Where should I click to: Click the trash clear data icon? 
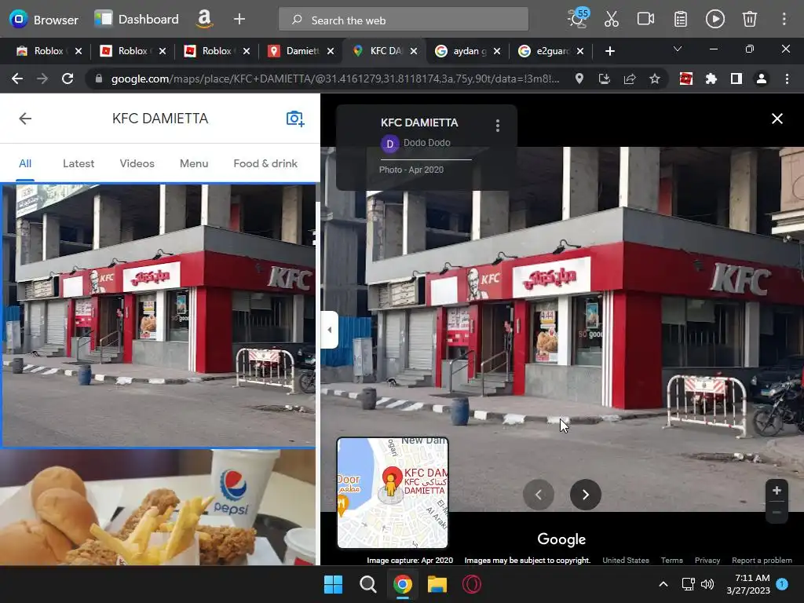[750, 20]
